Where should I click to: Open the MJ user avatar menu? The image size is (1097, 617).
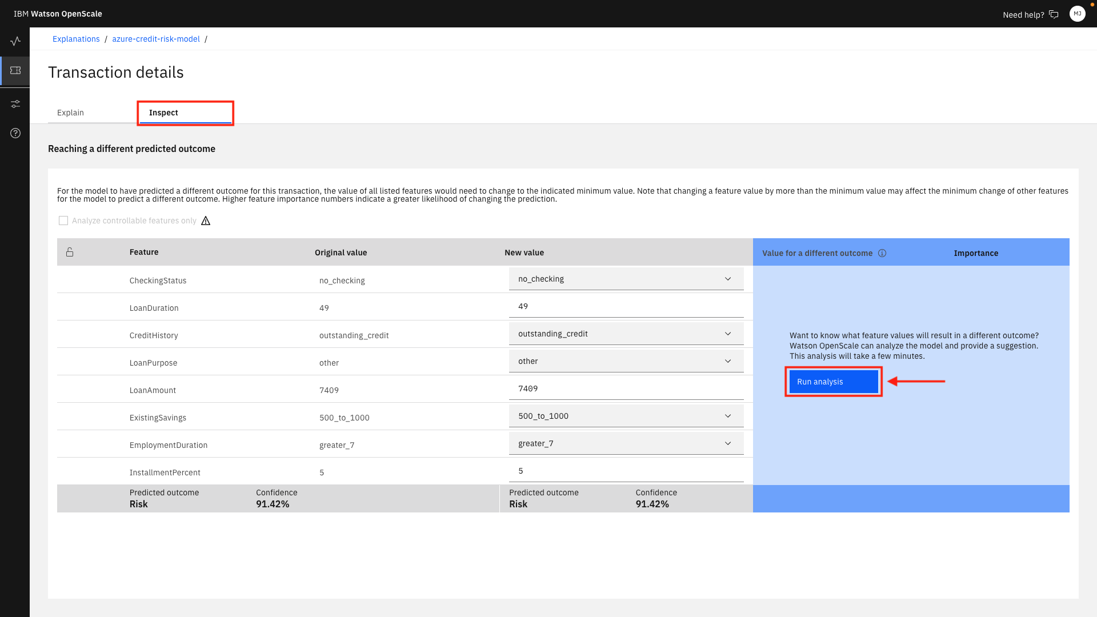point(1077,14)
